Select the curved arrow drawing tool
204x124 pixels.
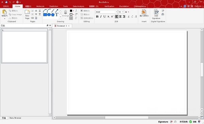(45, 11)
